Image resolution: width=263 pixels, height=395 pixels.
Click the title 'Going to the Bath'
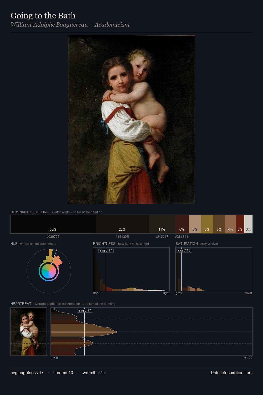43,16
